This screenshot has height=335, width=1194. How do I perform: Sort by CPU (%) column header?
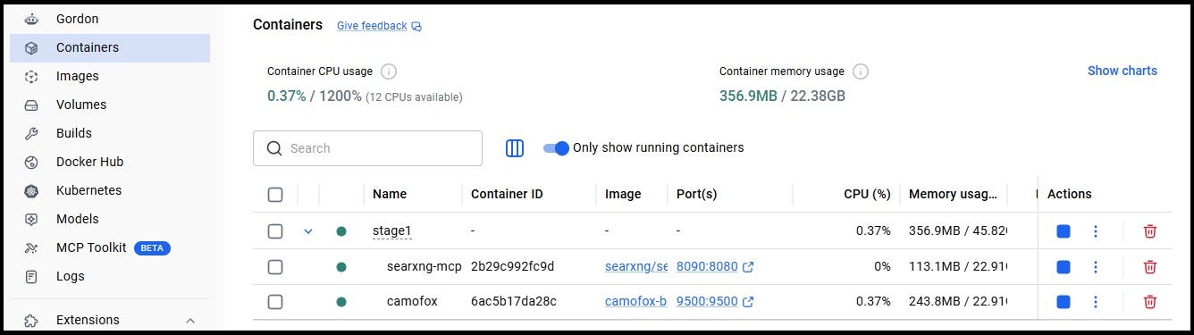(867, 194)
